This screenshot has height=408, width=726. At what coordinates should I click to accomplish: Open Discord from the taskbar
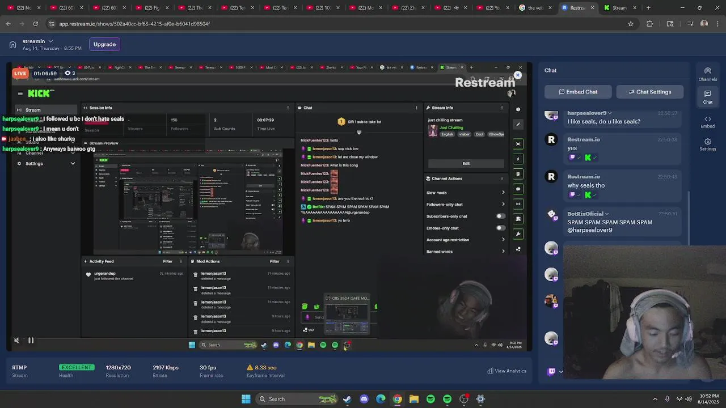(364, 399)
